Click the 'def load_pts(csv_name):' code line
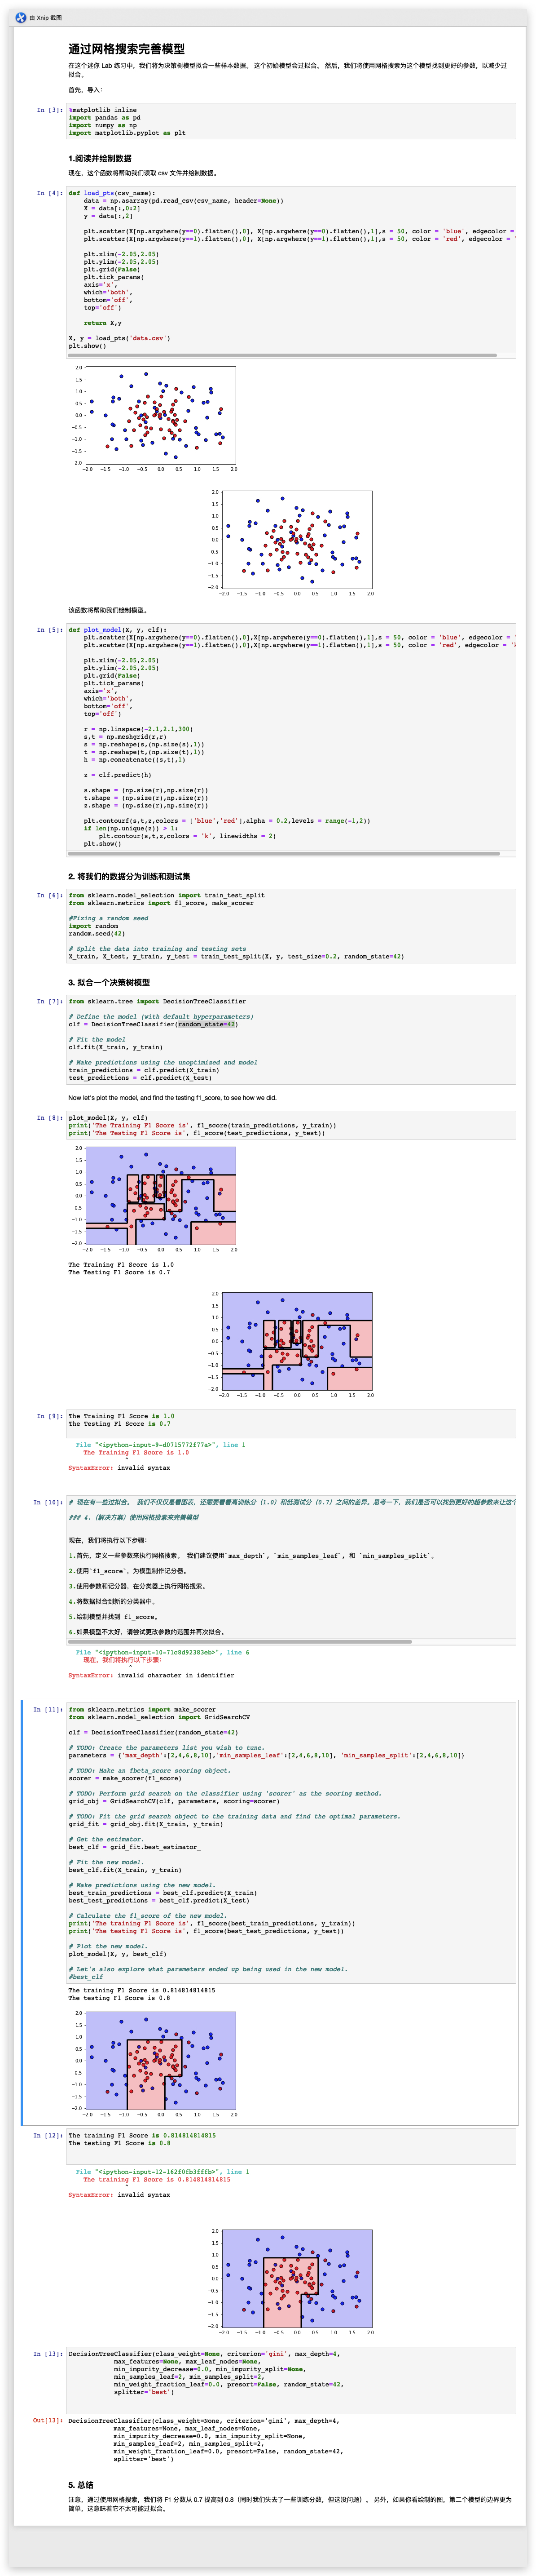 click(111, 193)
